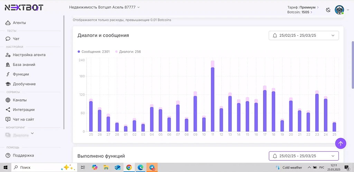Expand the profile menu arrow beside avatar
The image size is (354, 172).
click(x=348, y=10)
